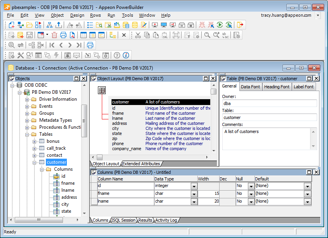Switch to the Data Font tab
Viewport: 328px width, 238px height.
(250, 87)
